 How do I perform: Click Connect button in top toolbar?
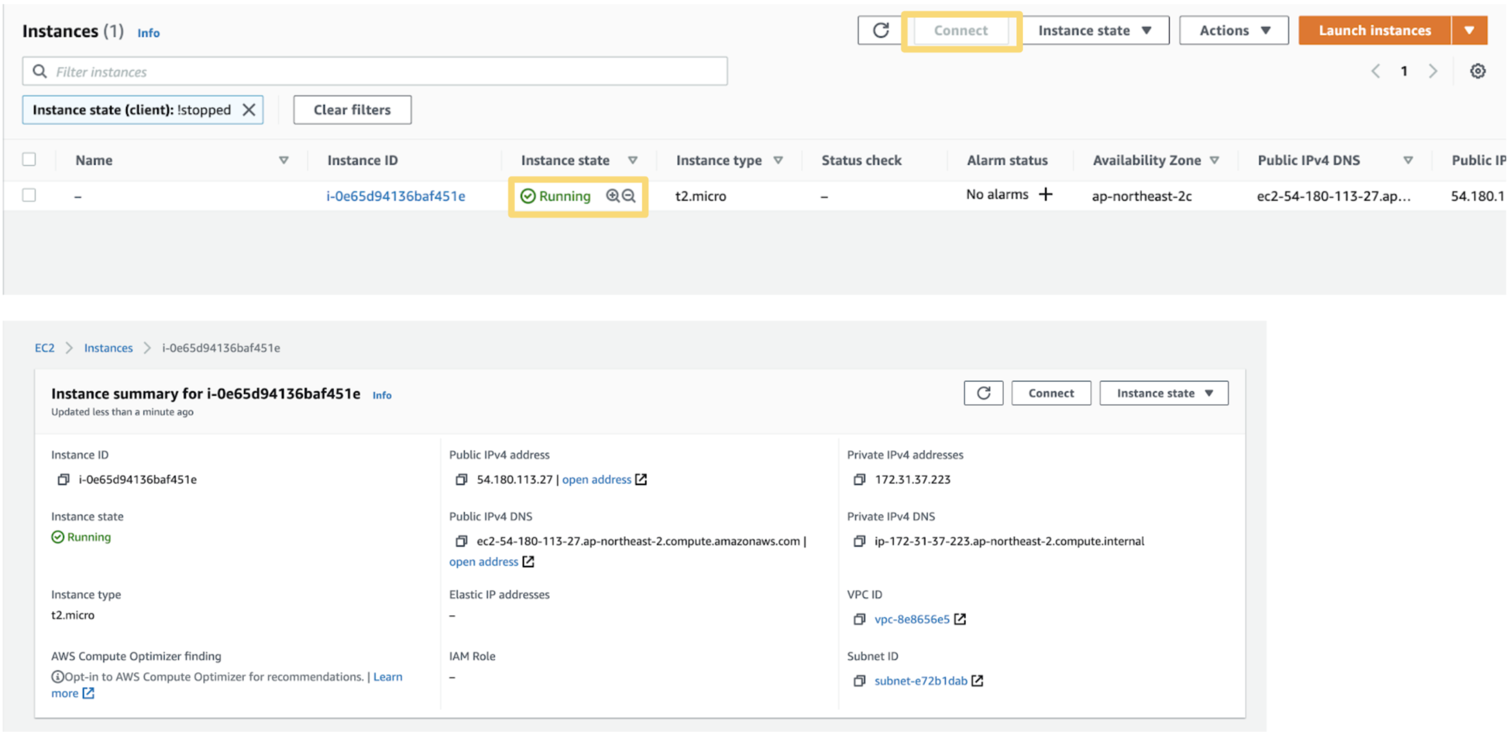961,30
